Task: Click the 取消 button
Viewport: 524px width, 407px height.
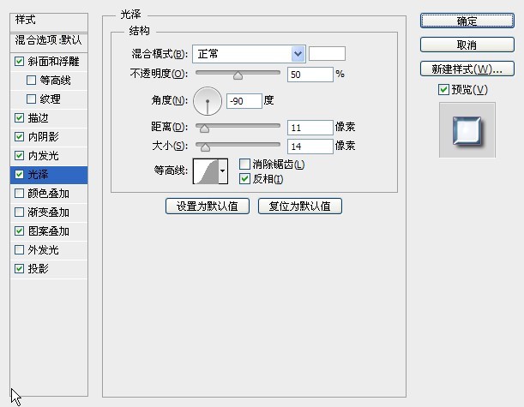Action: click(467, 45)
